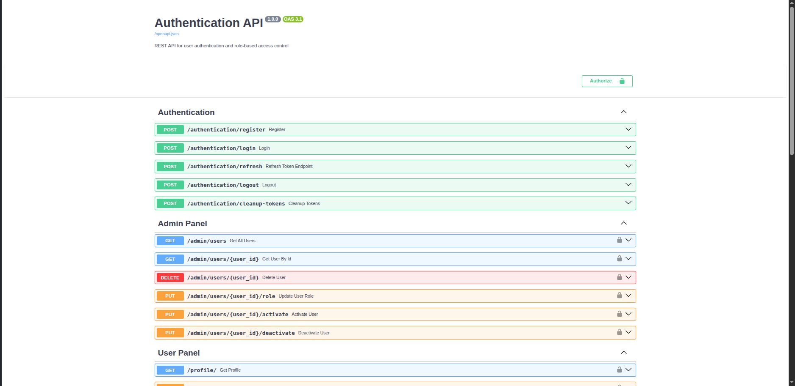
Task: Expand the Get Profile chevron
Action: click(x=628, y=370)
